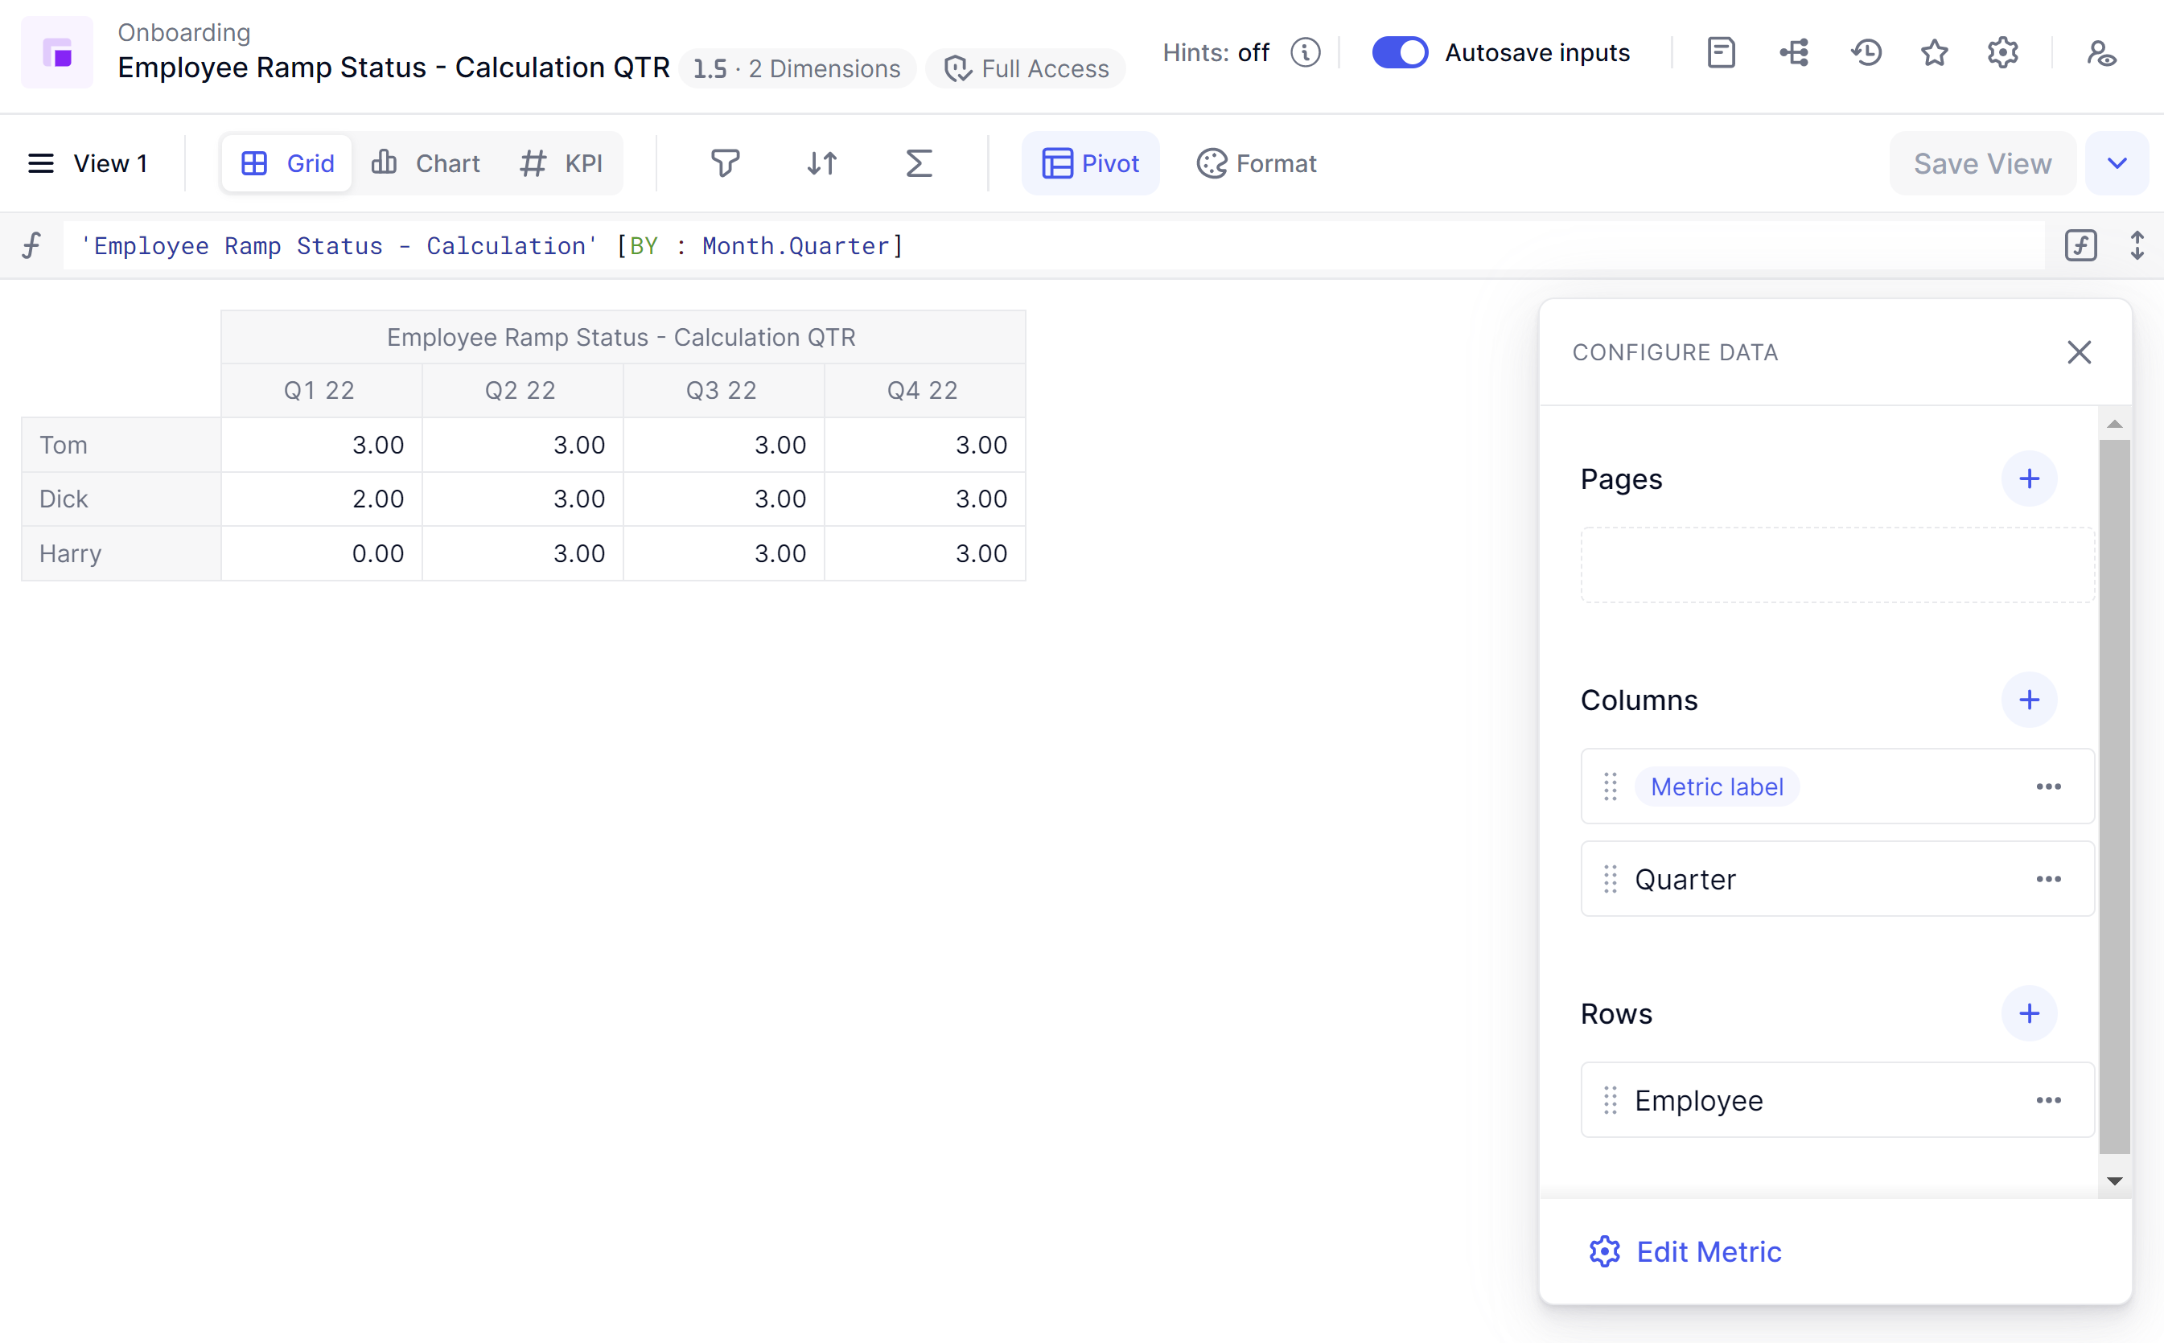Add a dimension to Columns
The width and height of the screenshot is (2164, 1343).
(x=2029, y=700)
